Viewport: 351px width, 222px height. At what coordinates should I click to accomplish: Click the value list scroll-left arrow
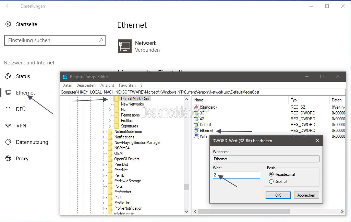(195, 211)
